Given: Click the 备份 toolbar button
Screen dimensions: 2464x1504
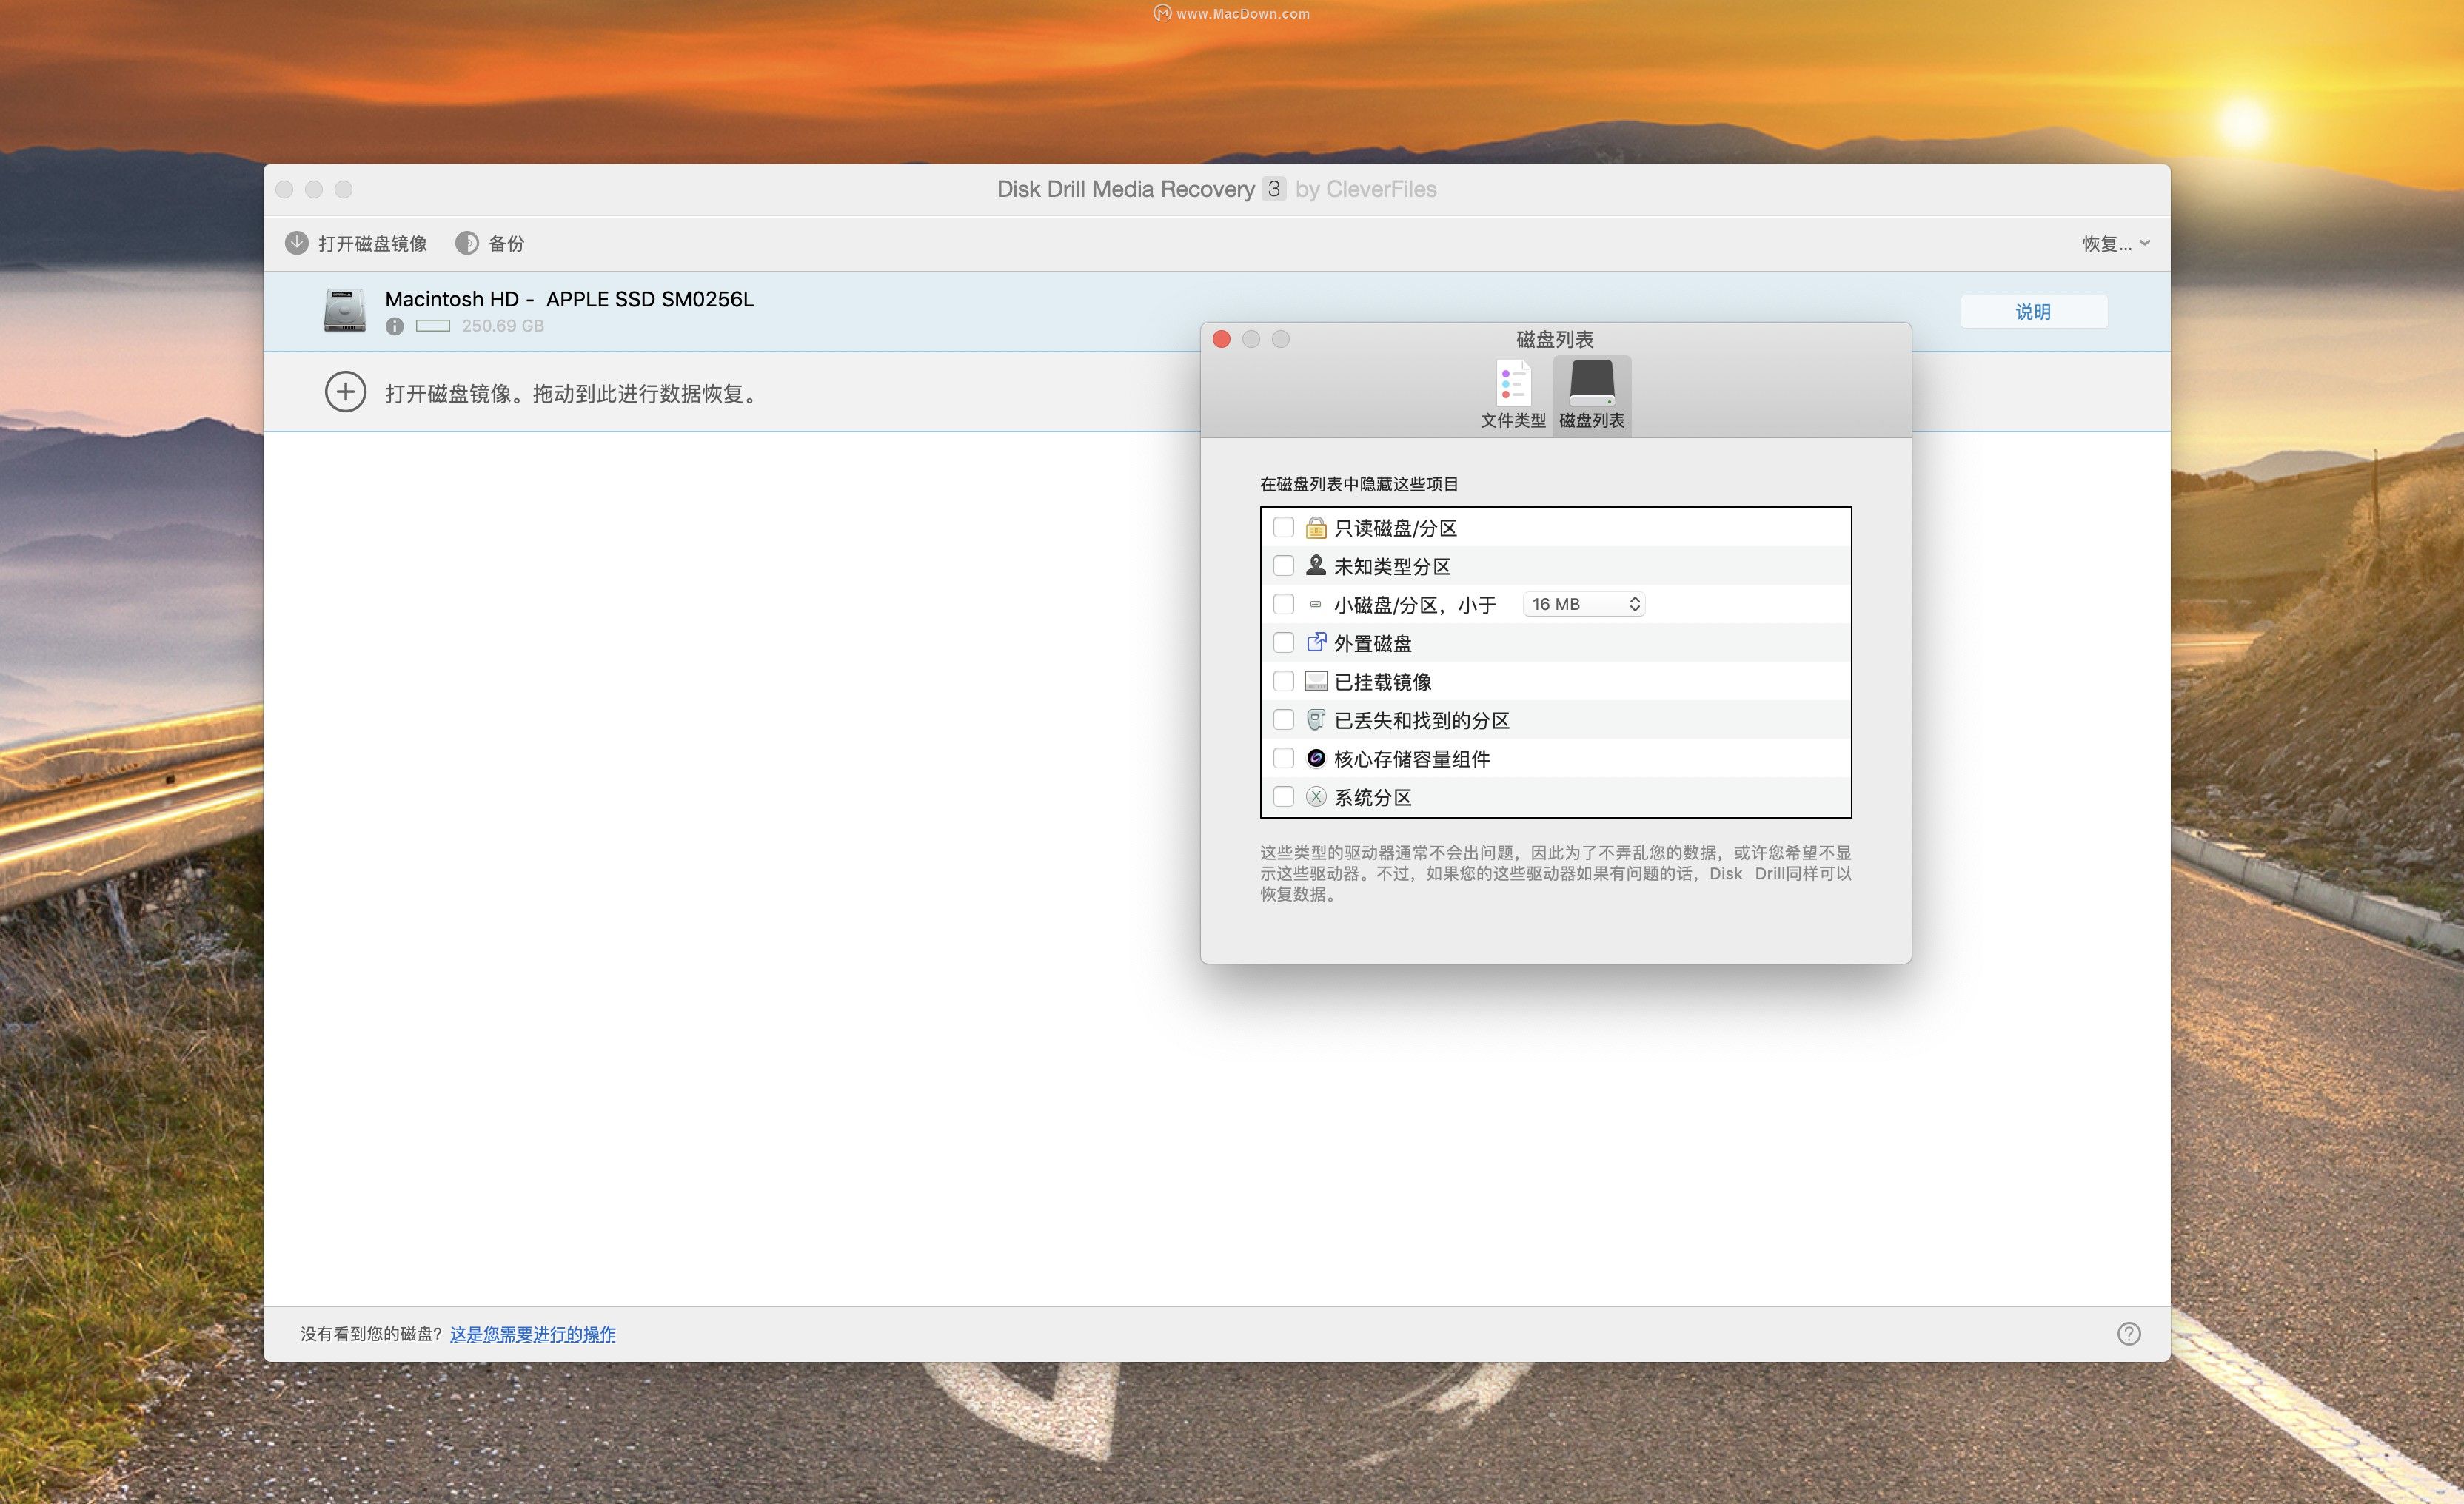Looking at the screenshot, I should tap(490, 243).
